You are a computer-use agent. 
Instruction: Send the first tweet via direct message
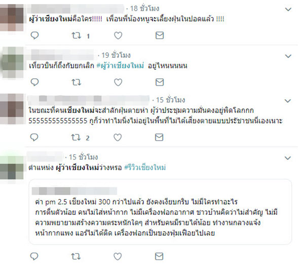[160, 35]
